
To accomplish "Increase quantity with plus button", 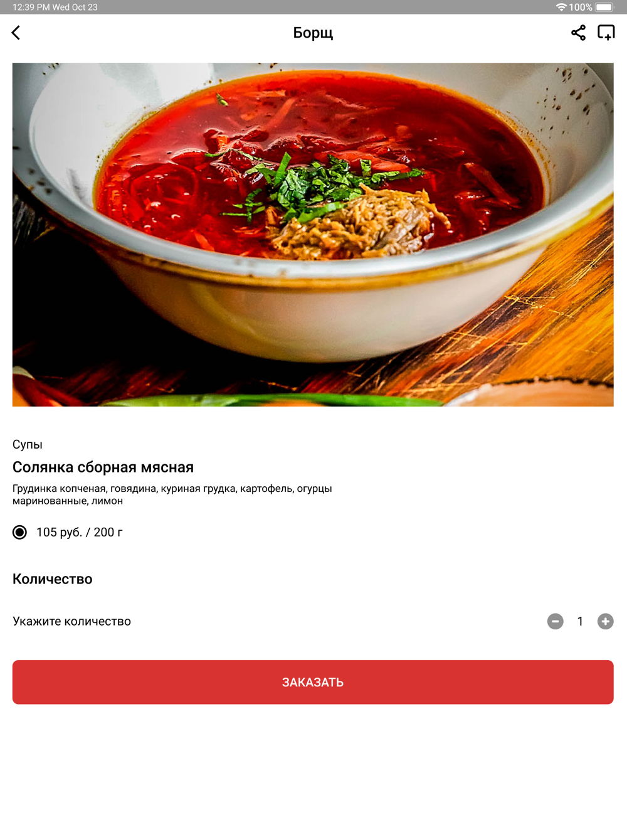I will click(606, 621).
